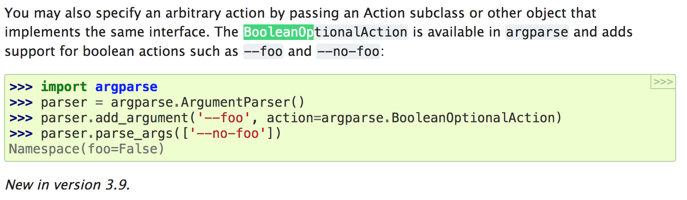This screenshot has height=200, width=687.
Task: Click the green import keyword in the code
Action: [x=64, y=87]
